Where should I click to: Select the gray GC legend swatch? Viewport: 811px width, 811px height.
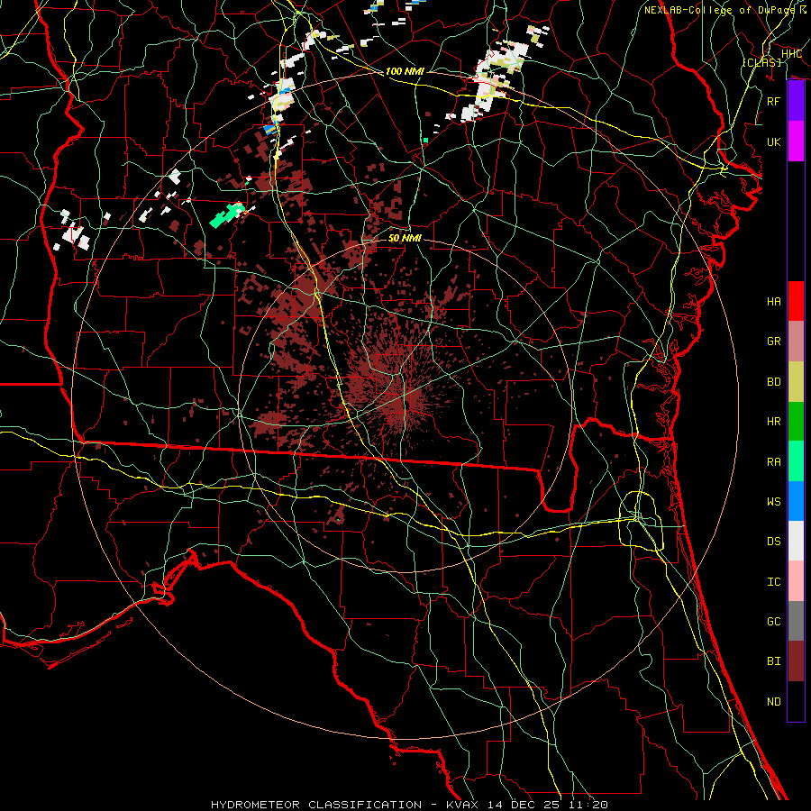point(796,621)
